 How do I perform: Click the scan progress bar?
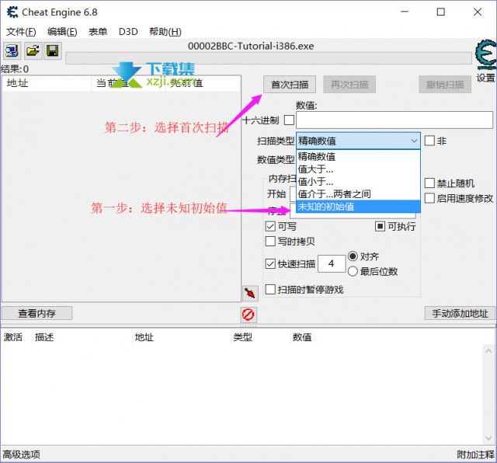point(269,58)
